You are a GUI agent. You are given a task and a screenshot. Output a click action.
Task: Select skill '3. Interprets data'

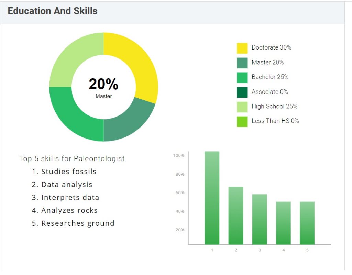tap(65, 198)
